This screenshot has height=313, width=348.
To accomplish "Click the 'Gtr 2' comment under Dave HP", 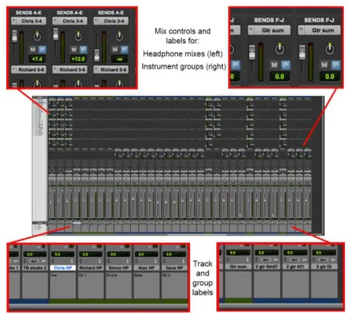I will coord(166,275).
